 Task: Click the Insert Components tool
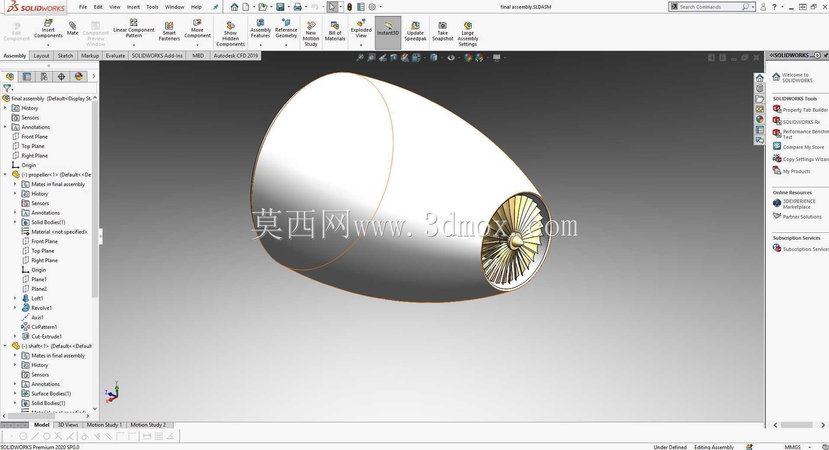pyautogui.click(x=48, y=29)
